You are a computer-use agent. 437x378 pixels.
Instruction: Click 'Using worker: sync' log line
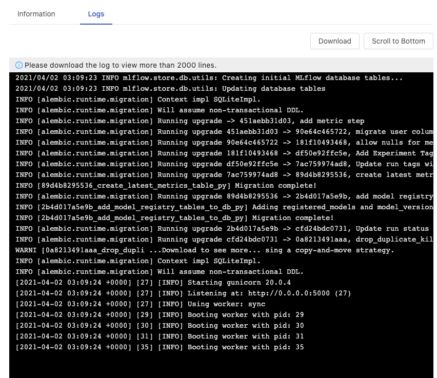(x=140, y=304)
